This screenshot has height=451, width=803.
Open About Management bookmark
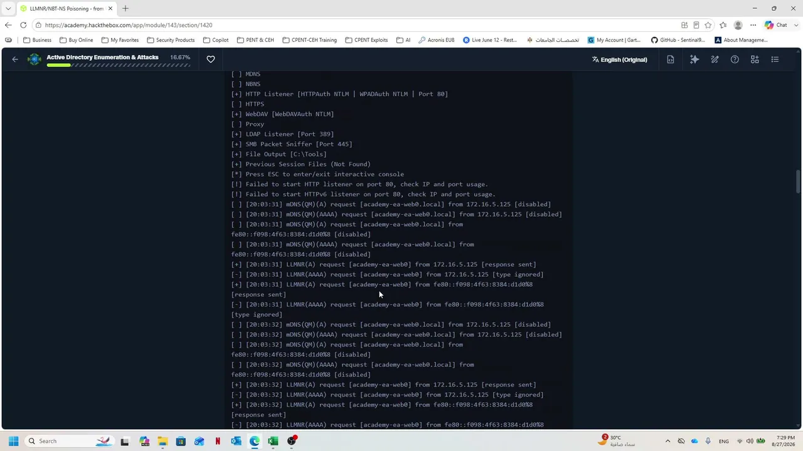[x=741, y=40]
